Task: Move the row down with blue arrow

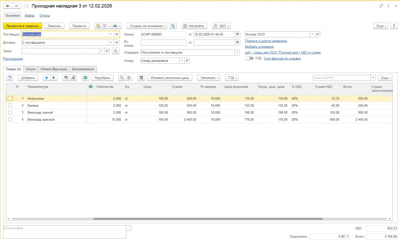Action: 54,78
